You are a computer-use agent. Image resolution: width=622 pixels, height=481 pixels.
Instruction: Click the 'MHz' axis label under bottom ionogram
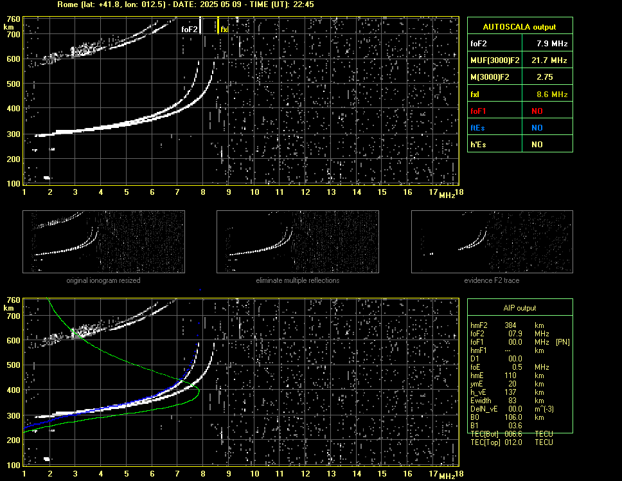(447, 476)
